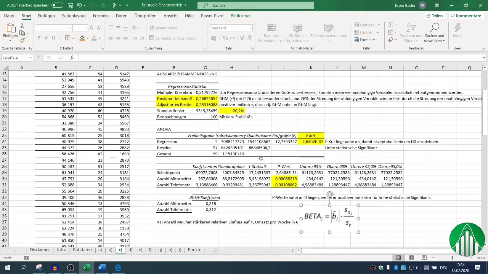Click the format painter brush icon

point(22,40)
